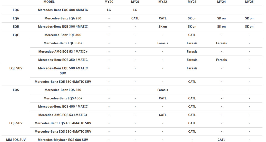Click CATL cell in Mercedes-Benz EQE 300 row

point(192,35)
